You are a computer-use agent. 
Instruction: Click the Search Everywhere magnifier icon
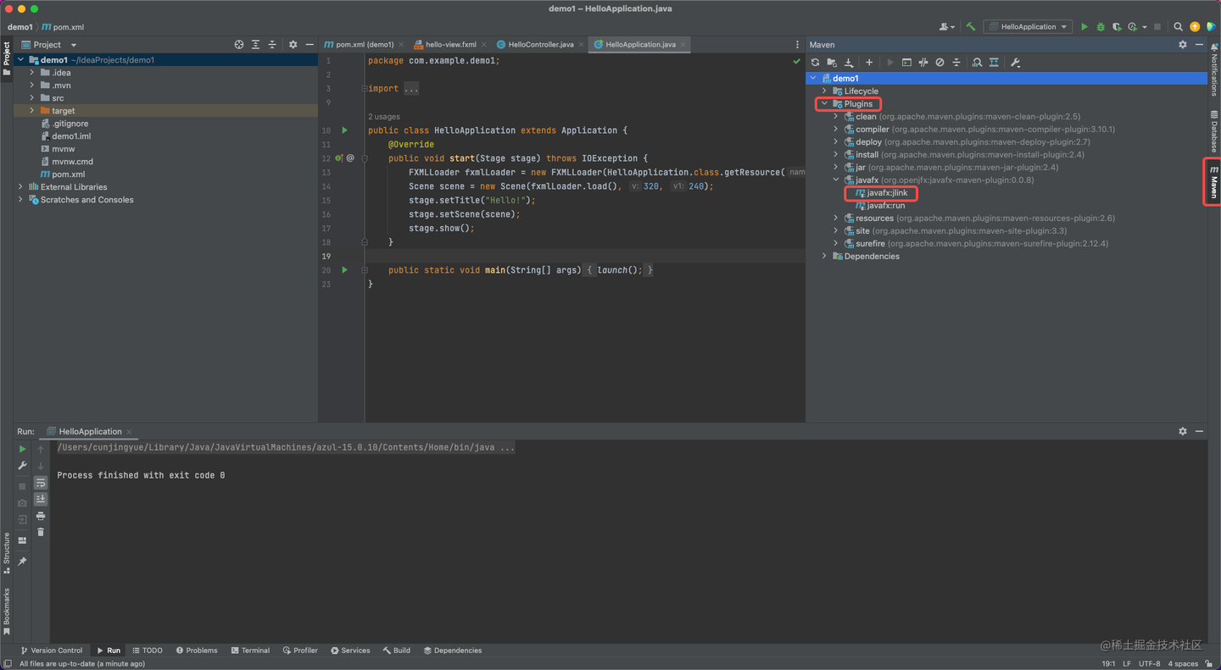[1178, 27]
